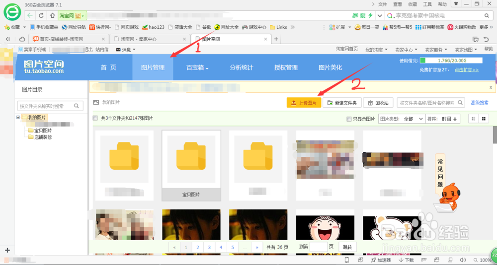The image size is (497, 265).
Task: Click the 新建文件夹 button
Action: tap(342, 103)
